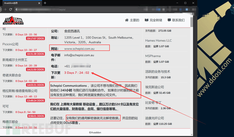Click the home icon beside 主要的
The image size is (234, 137).
[127, 20]
